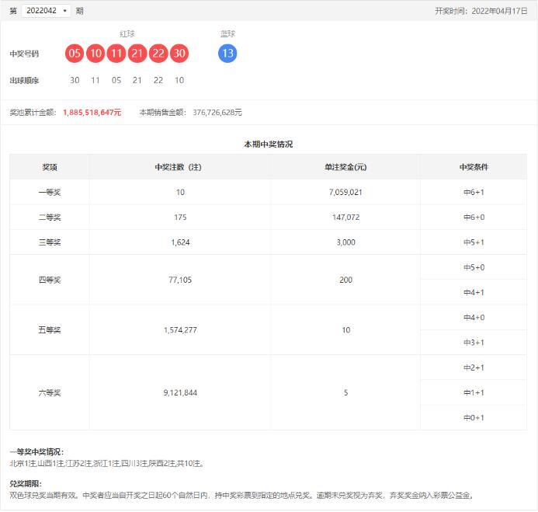The height and width of the screenshot is (512, 538).
Task: Click condition cell 中4+1
Action: click(474, 293)
